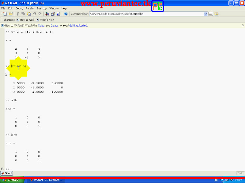The height and width of the screenshot is (183, 245).
Task: Open the Help menu
Action: 64,8
